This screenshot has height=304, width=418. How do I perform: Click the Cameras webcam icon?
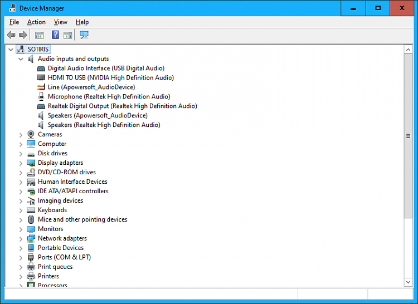(x=31, y=134)
